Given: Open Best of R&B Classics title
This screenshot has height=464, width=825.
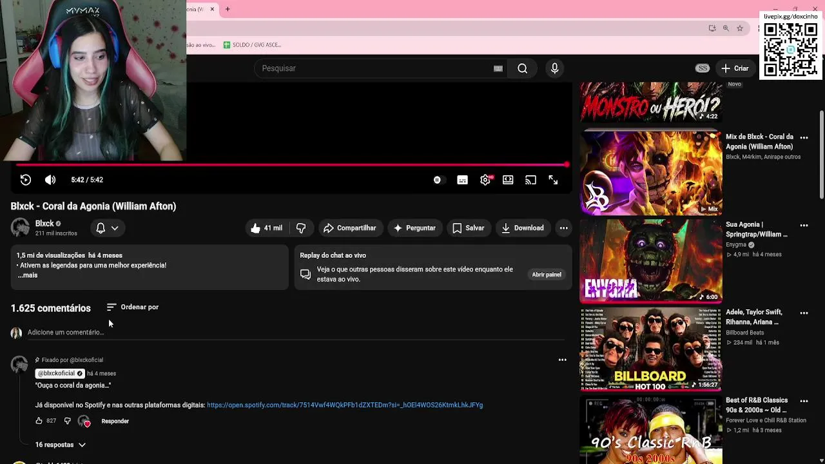Looking at the screenshot, I should point(757,405).
